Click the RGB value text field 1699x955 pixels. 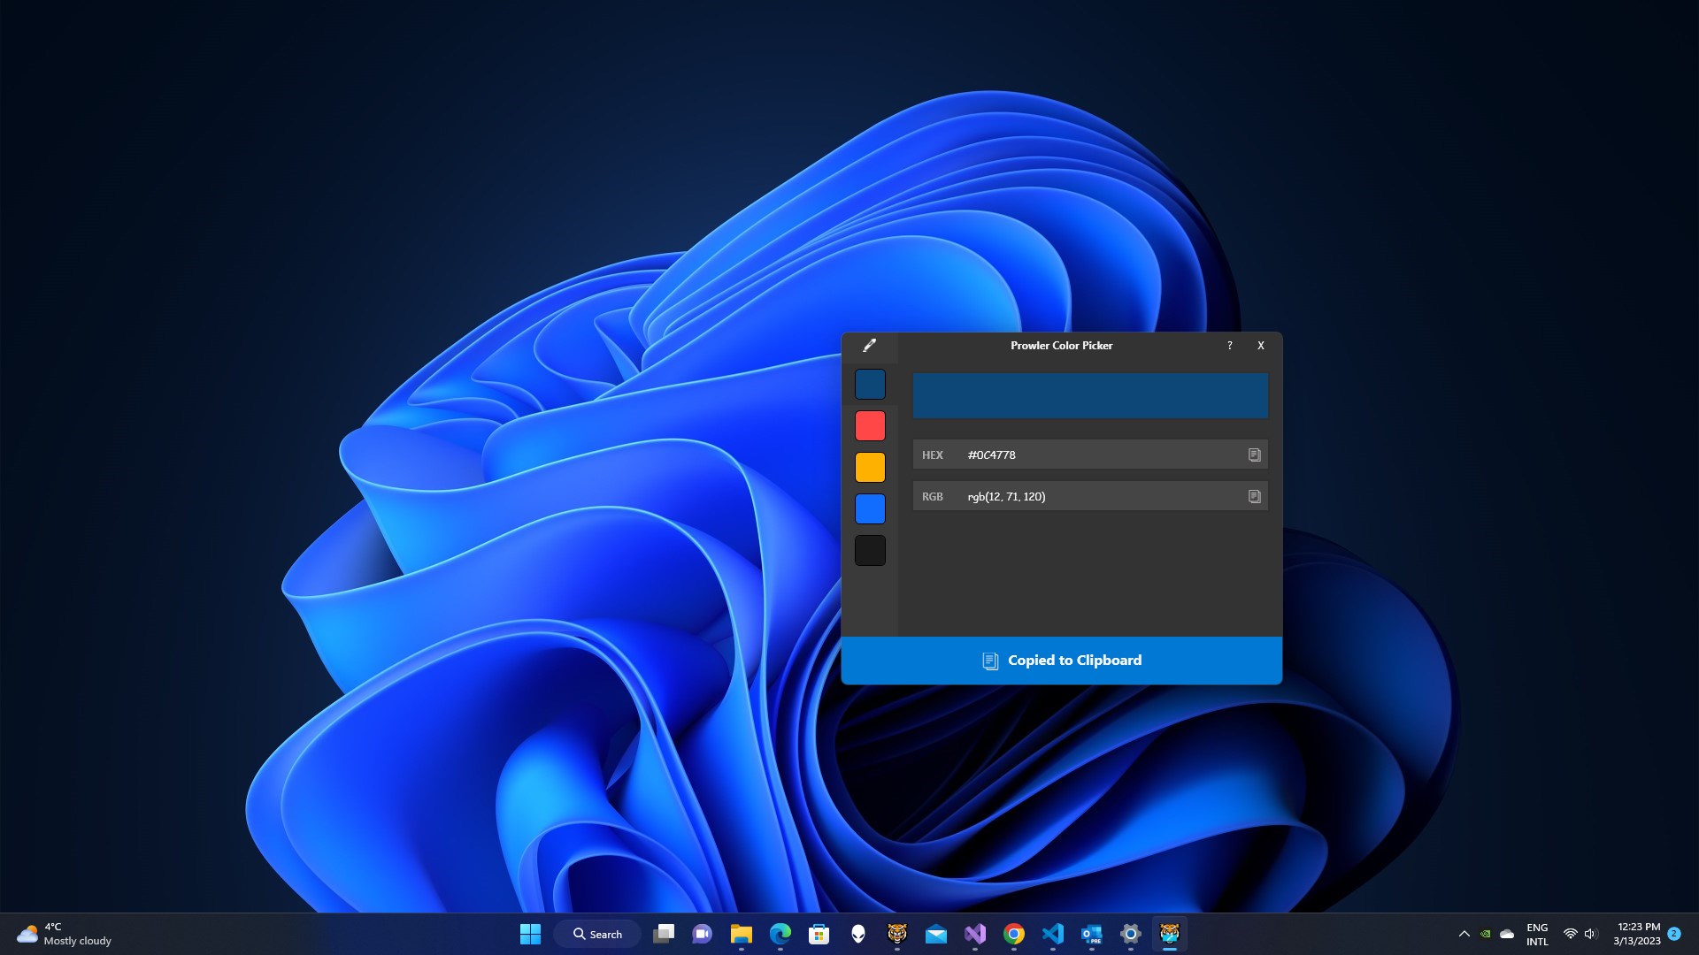(x=1097, y=496)
